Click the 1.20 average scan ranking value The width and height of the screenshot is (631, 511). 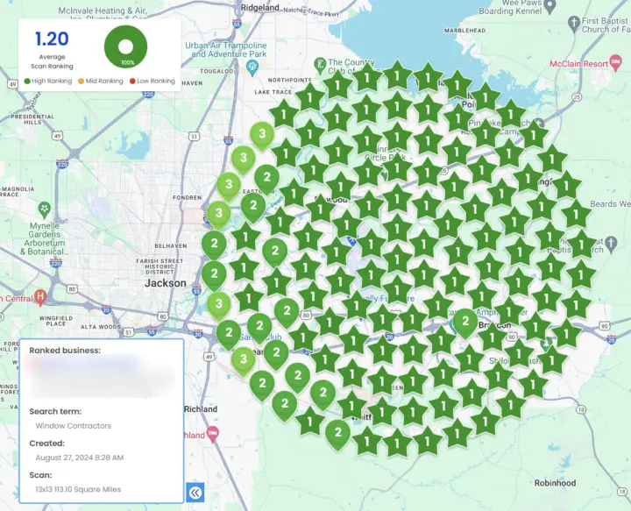52,39
